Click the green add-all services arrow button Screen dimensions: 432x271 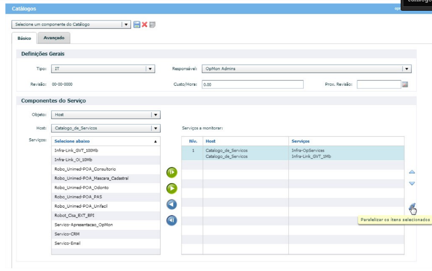coord(172,172)
